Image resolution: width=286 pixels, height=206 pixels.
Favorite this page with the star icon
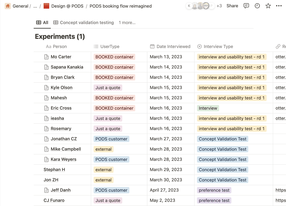pyautogui.click(x=268, y=6)
